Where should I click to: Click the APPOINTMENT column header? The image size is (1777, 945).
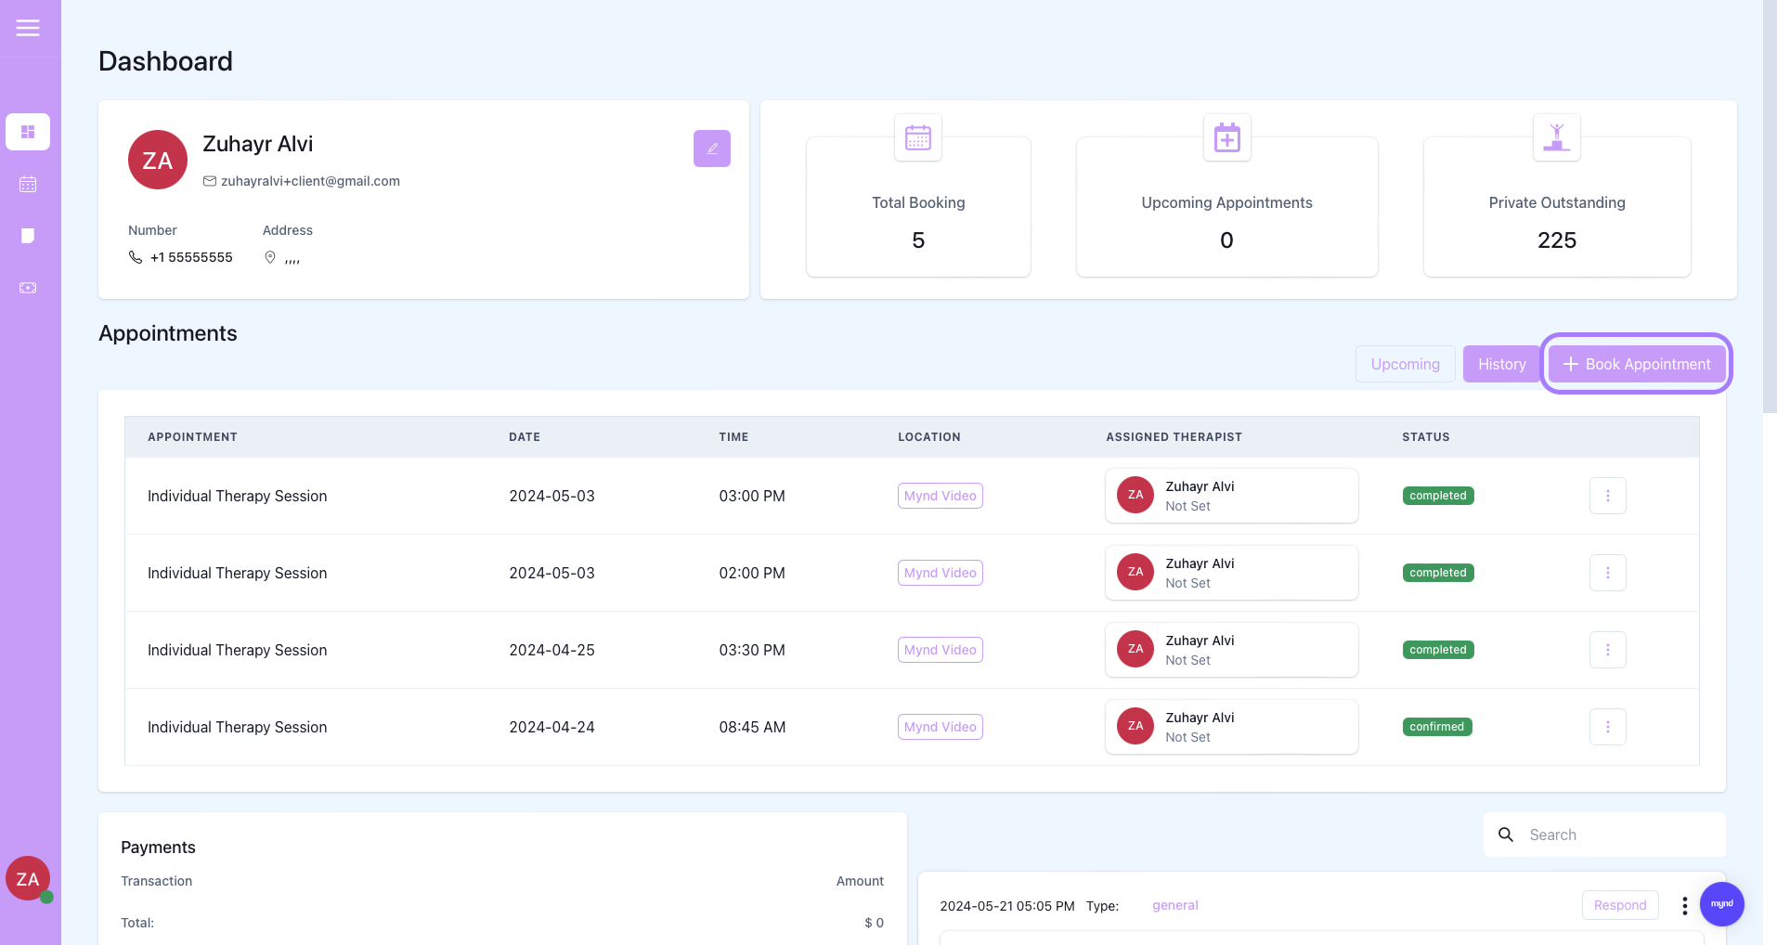pyautogui.click(x=192, y=437)
